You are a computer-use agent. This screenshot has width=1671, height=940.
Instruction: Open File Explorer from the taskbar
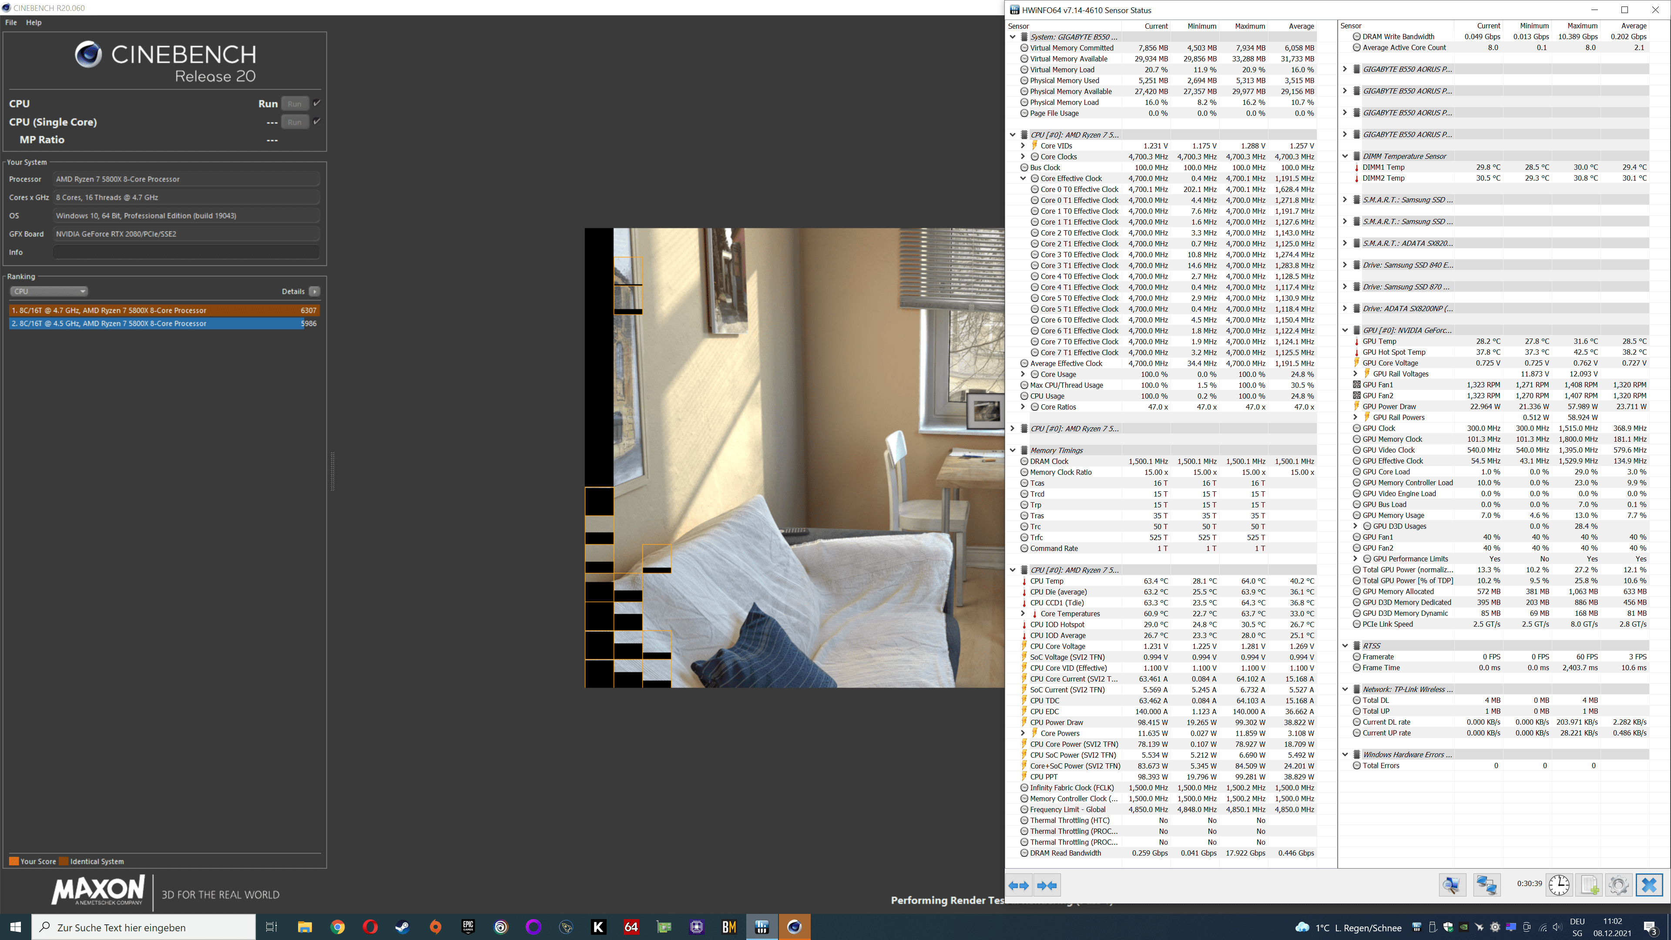(x=304, y=927)
